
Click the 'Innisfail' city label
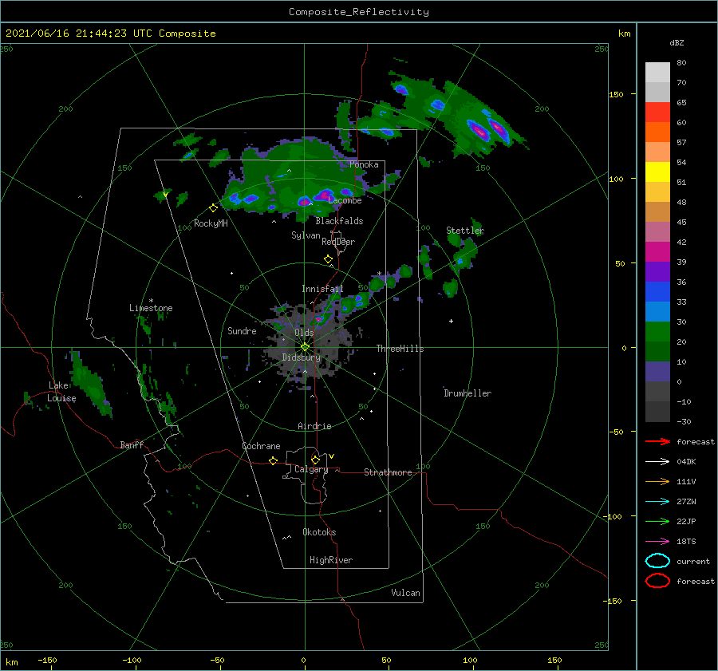coord(322,289)
